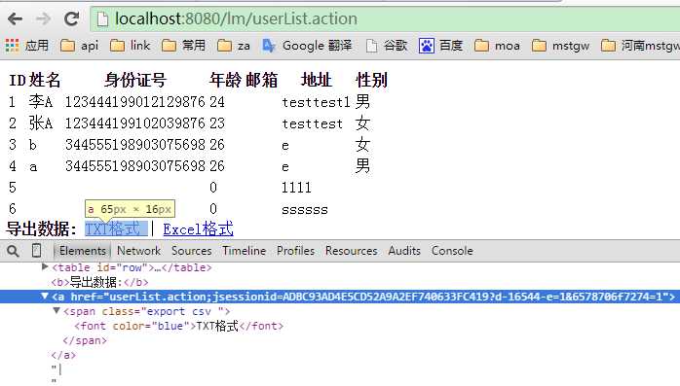Toggle DevTools device mode icon
The image size is (680, 386).
click(37, 251)
